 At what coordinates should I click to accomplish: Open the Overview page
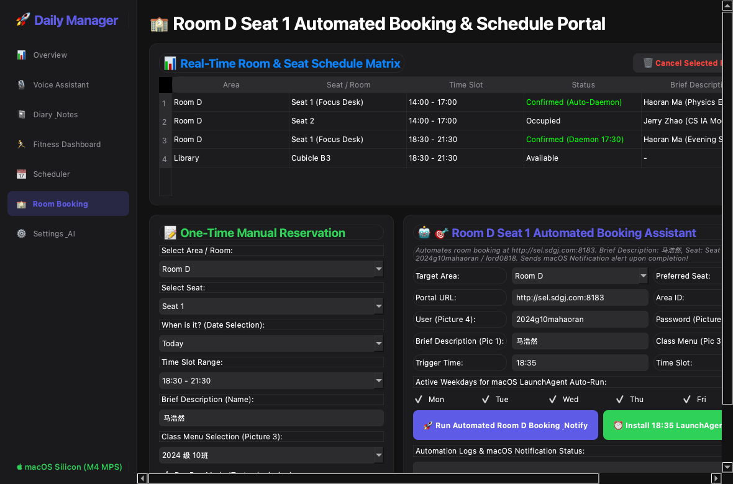click(x=68, y=55)
